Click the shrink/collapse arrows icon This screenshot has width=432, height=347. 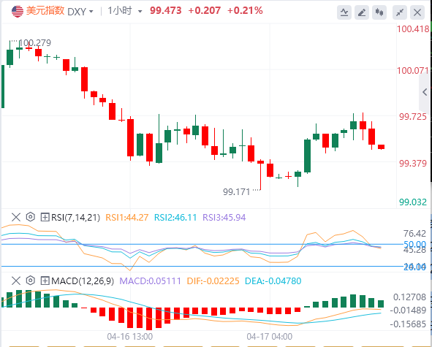[x=400, y=12]
